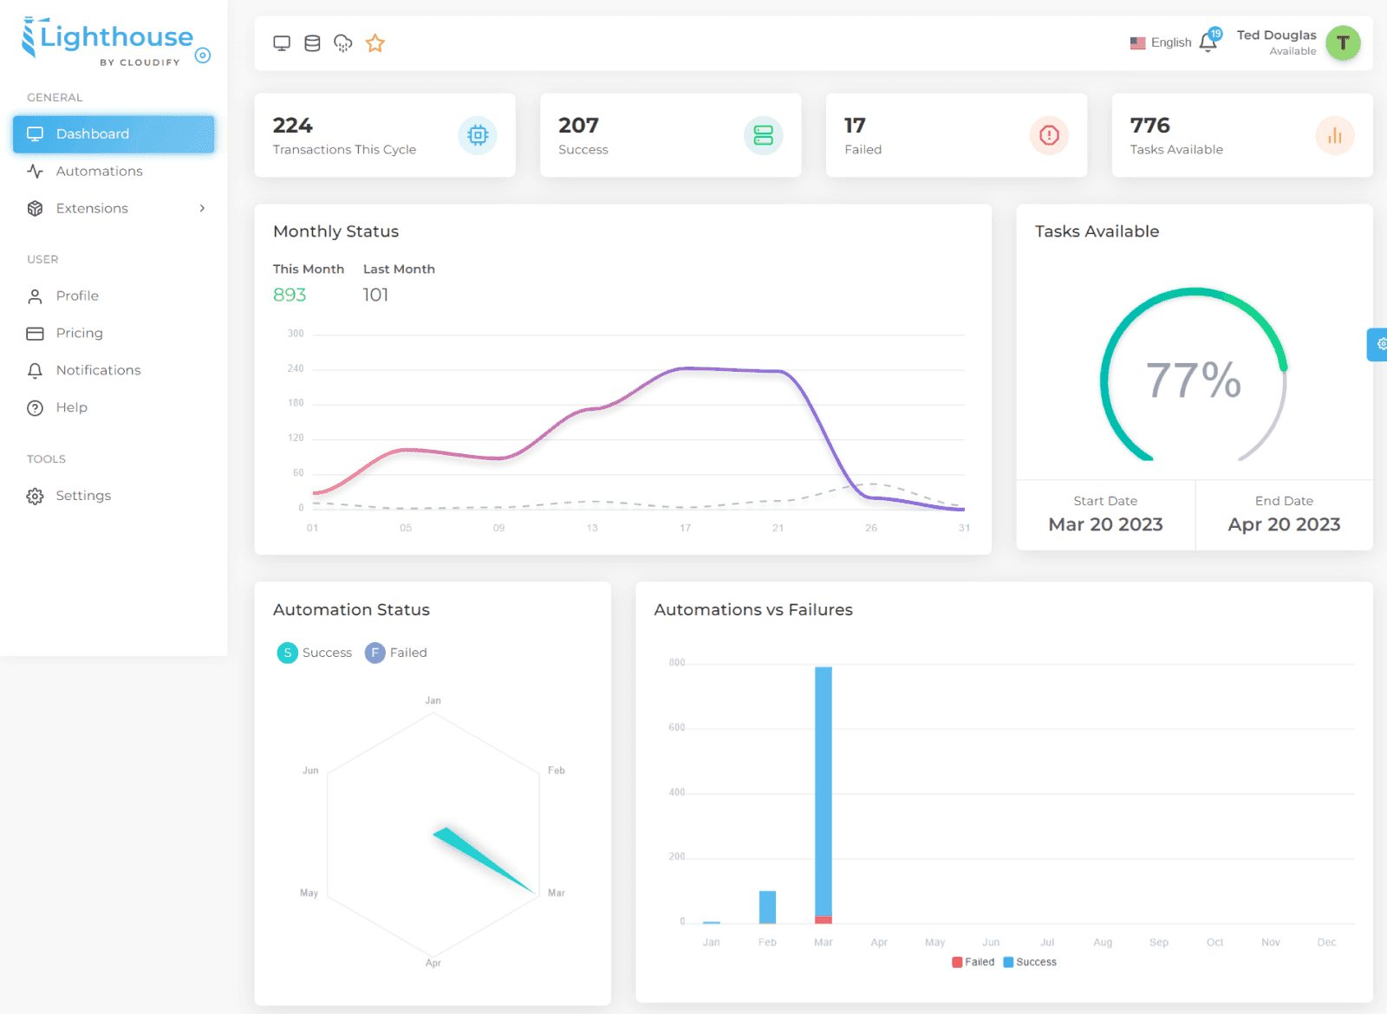Click the US flag language icon
Image resolution: width=1387 pixels, height=1014 pixels.
(1138, 42)
